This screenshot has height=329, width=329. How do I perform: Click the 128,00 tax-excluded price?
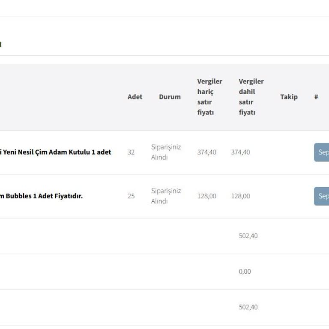click(x=206, y=196)
